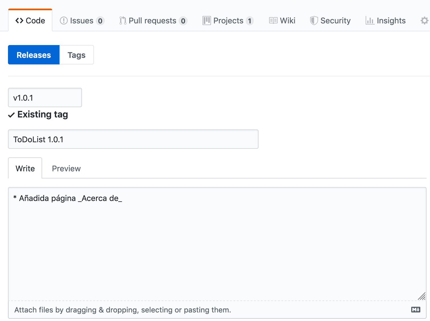Click the attach files drop zone text
430x321 pixels.
click(123, 310)
